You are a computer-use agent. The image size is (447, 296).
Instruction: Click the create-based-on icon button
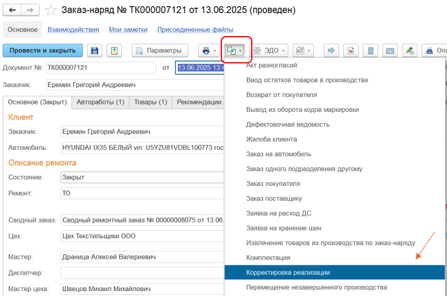234,50
